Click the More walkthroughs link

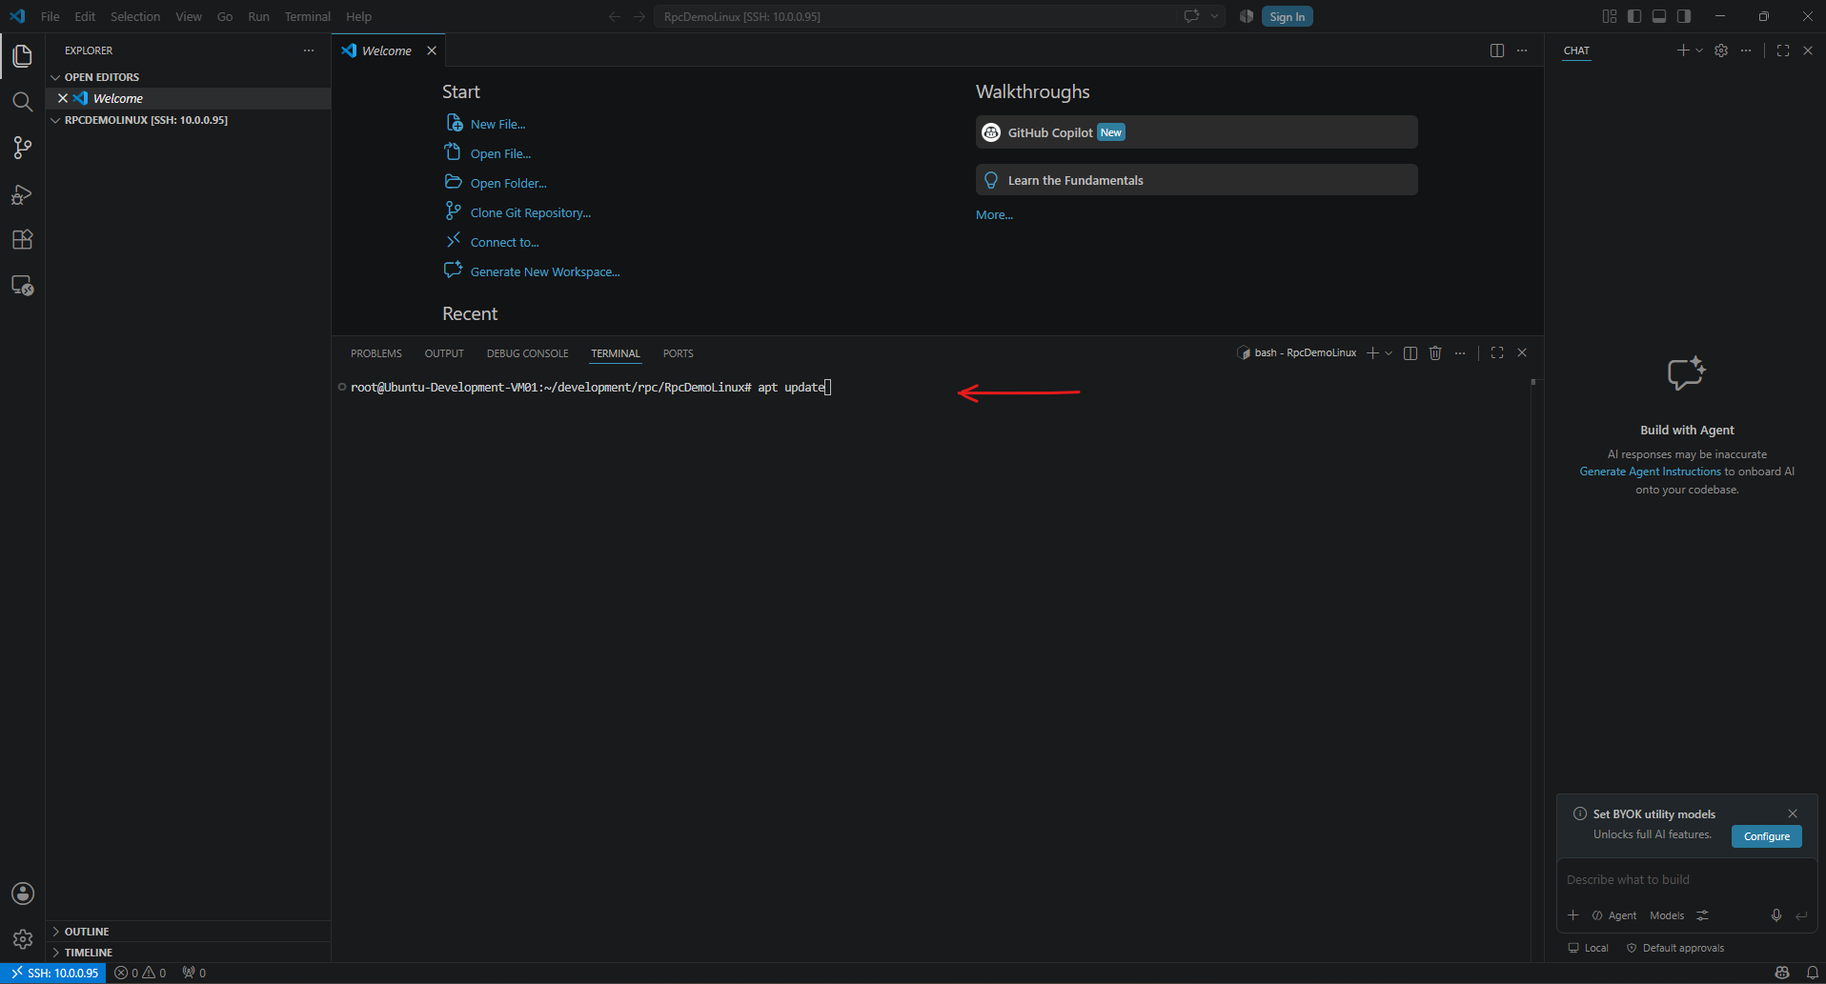[994, 215]
